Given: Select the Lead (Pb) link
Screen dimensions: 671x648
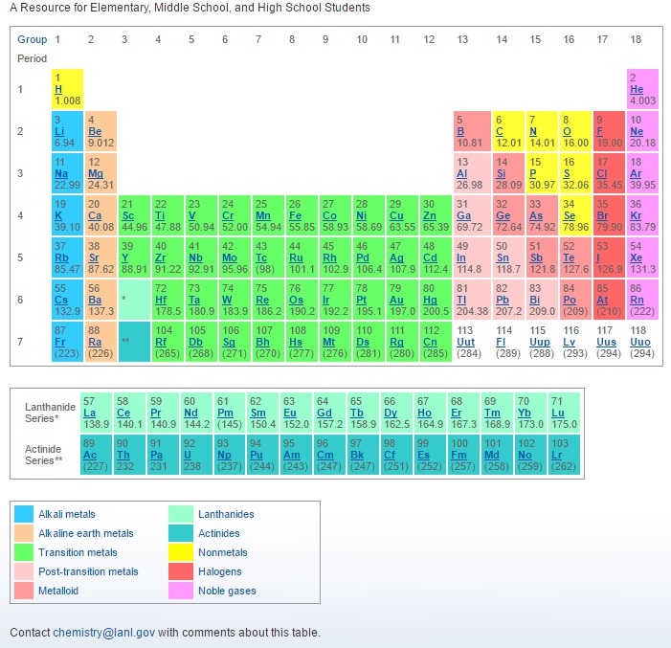Looking at the screenshot, I should (x=503, y=300).
